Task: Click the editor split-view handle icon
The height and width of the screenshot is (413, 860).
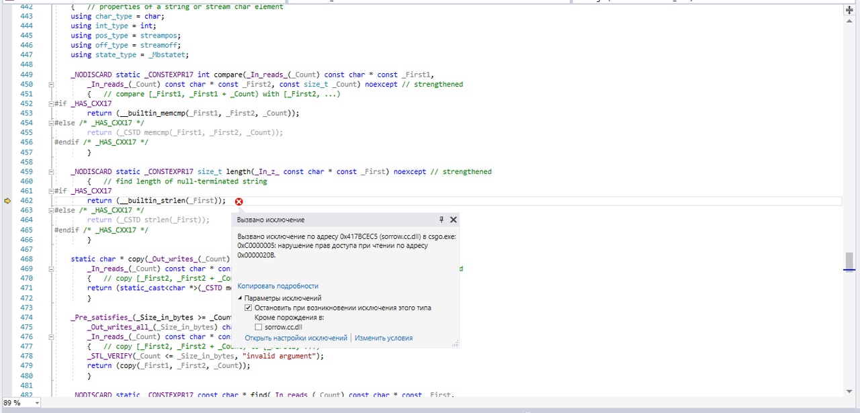Action: (x=849, y=10)
